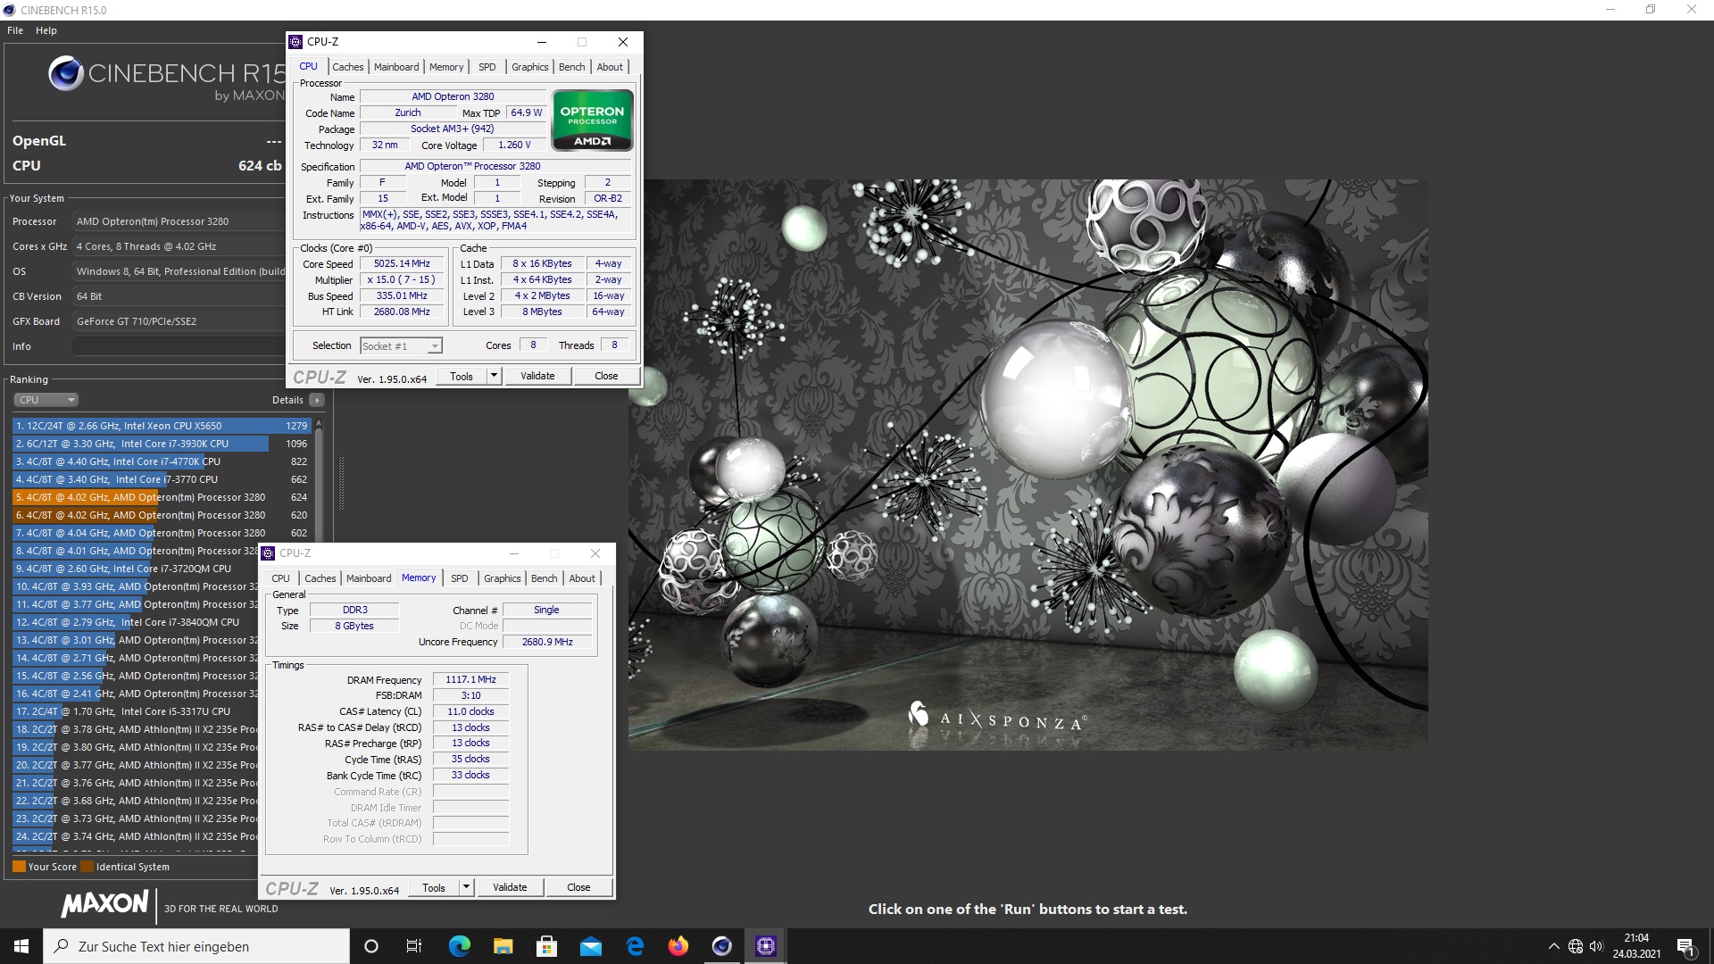Click the Opteron processor logo in CPU-Z

click(x=592, y=120)
